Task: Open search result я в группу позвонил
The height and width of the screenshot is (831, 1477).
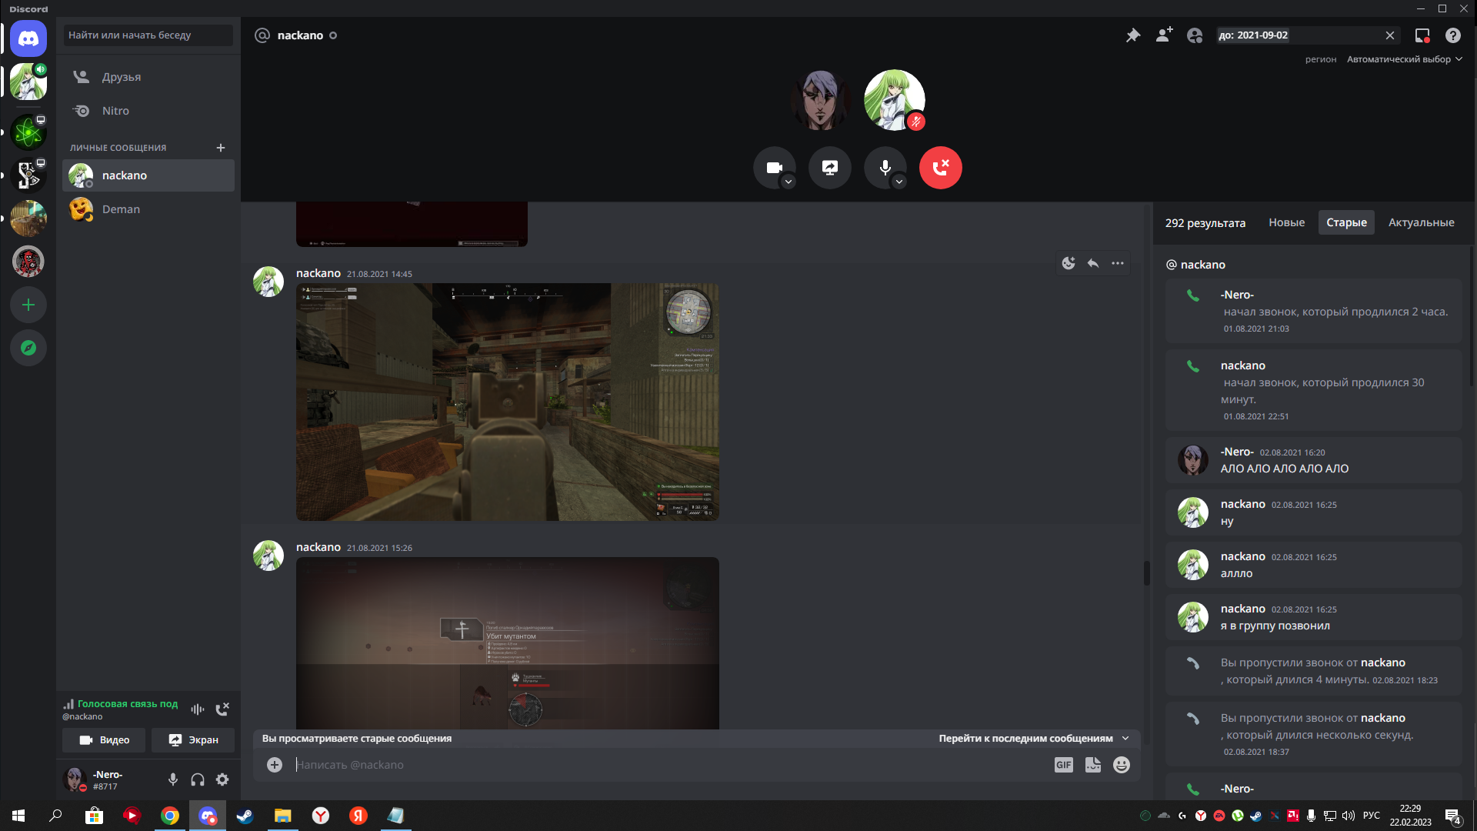Action: [x=1314, y=617]
